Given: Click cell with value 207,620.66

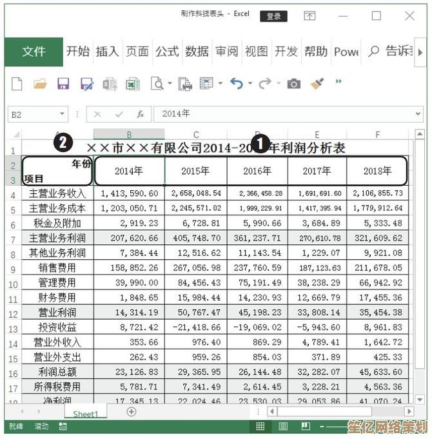Looking at the screenshot, I should [129, 238].
